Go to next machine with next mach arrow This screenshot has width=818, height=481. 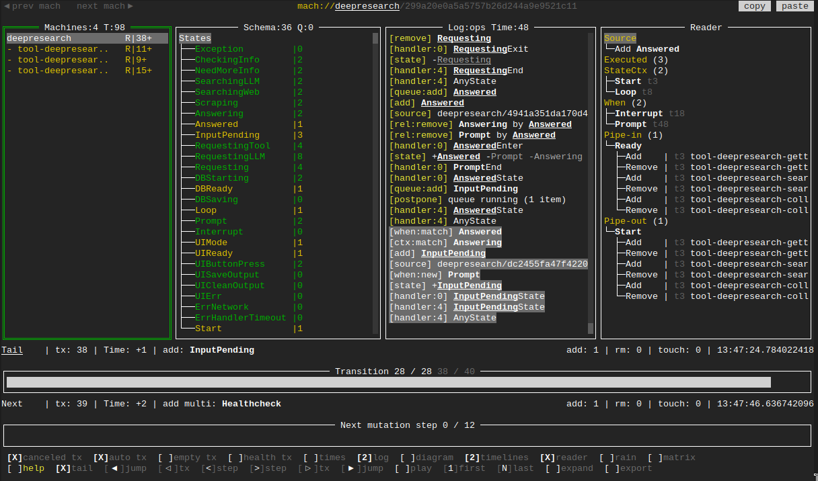[x=104, y=6]
